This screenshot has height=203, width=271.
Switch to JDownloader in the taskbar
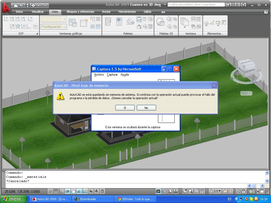click(92, 199)
